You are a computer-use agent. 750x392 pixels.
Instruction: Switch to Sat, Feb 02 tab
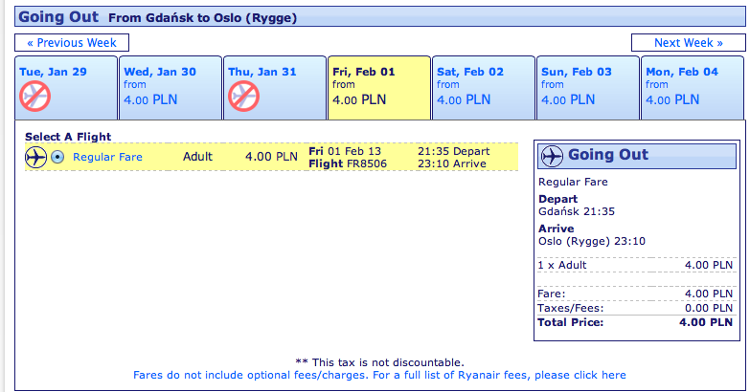484,88
